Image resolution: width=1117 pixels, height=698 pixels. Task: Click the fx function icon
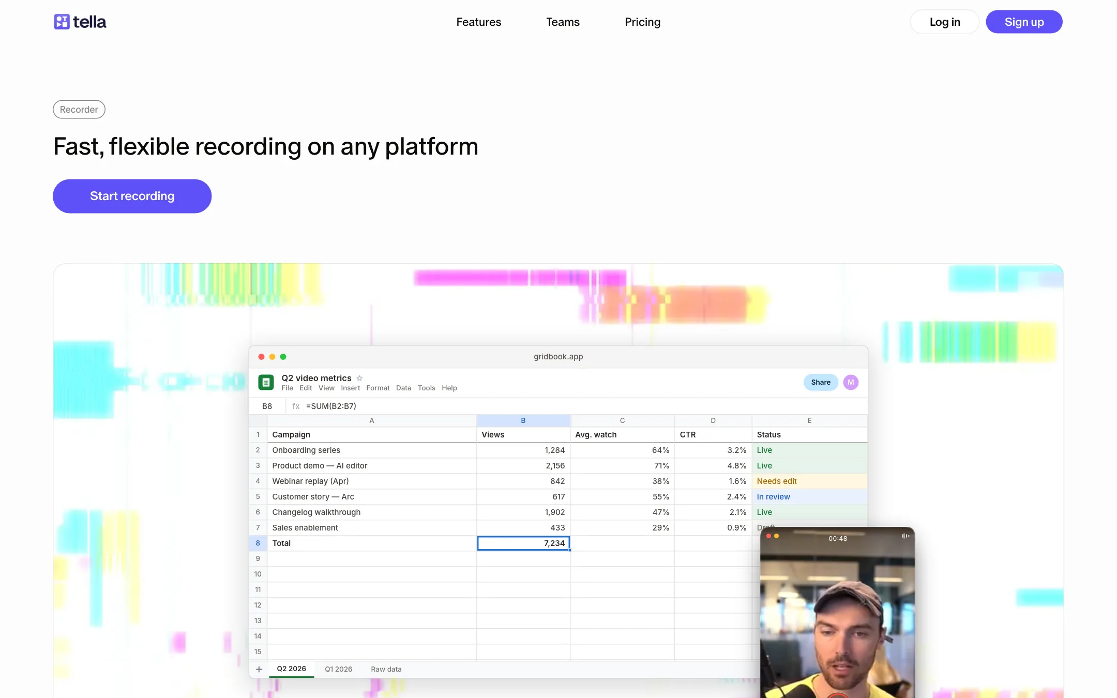click(x=296, y=406)
